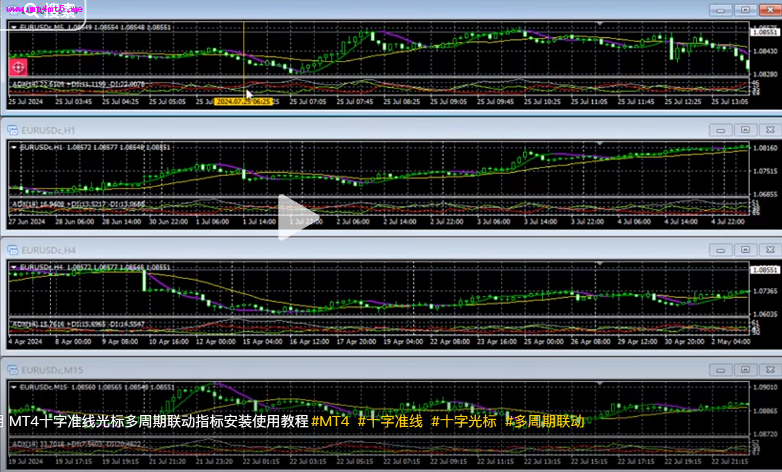Click the red crosshair icon on M5 chart

click(18, 67)
